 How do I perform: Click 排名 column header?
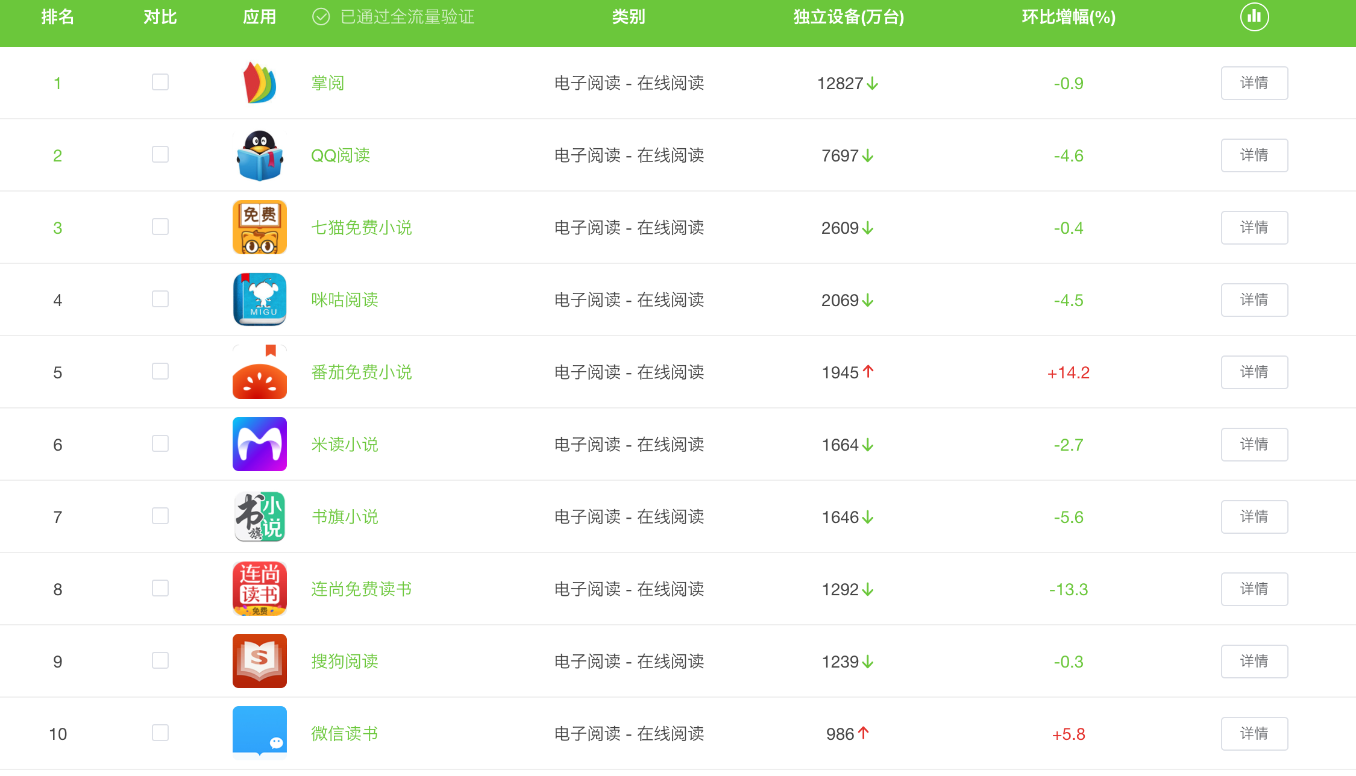[58, 17]
